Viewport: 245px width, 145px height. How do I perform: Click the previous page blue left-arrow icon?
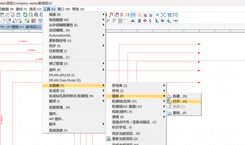coord(14,21)
